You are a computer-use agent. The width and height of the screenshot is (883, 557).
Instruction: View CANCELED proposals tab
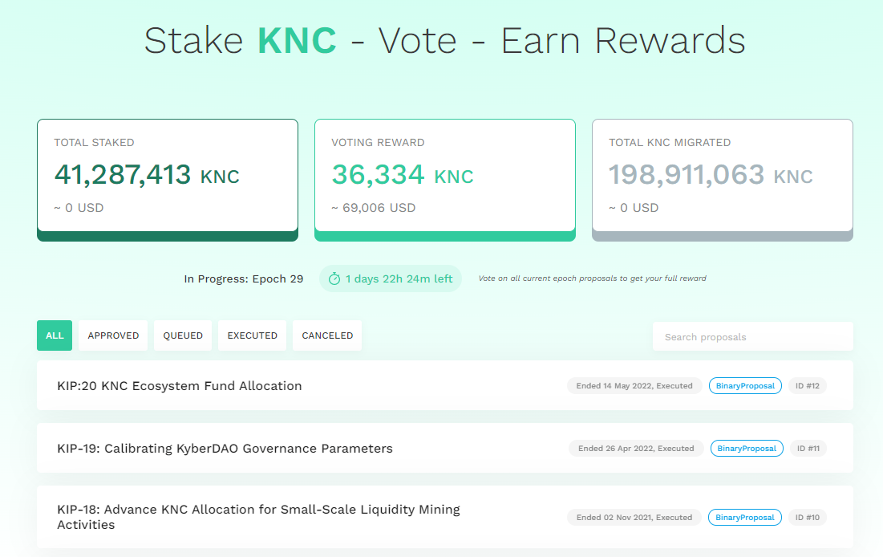pyautogui.click(x=327, y=335)
